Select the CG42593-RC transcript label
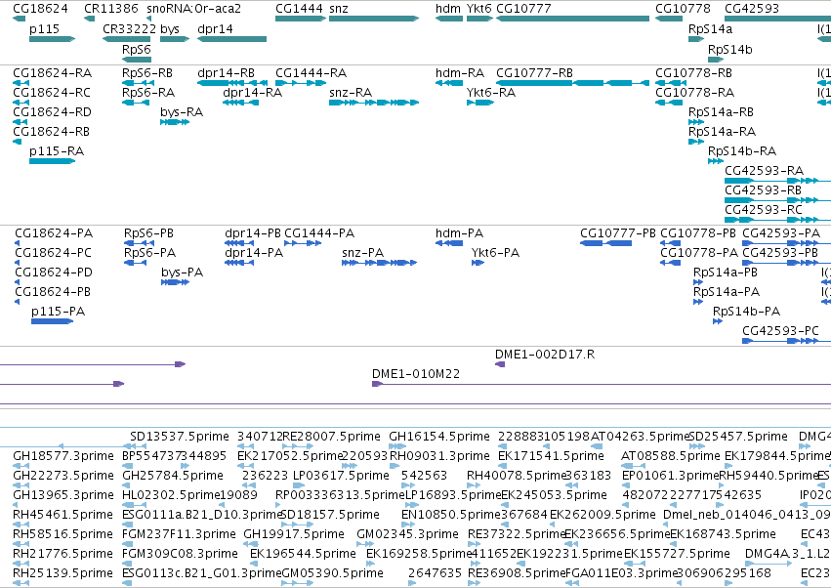This screenshot has width=831, height=588. click(x=764, y=210)
